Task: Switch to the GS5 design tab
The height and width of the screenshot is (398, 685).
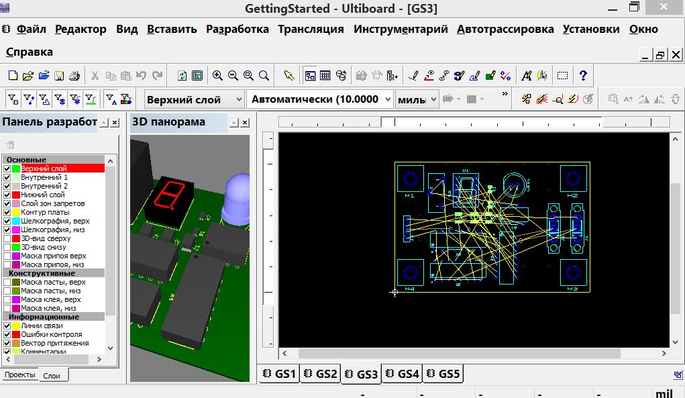Action: [x=443, y=374]
